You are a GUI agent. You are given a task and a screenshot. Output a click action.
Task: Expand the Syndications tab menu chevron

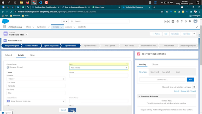click(x=49, y=27)
